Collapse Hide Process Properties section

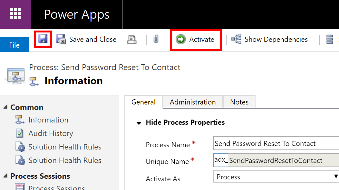coord(139,123)
